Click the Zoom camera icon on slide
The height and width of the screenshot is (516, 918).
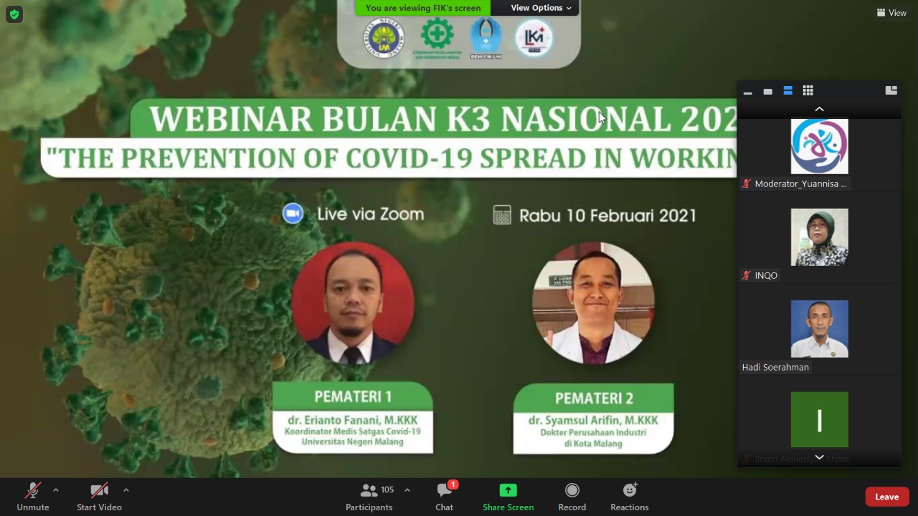point(293,214)
